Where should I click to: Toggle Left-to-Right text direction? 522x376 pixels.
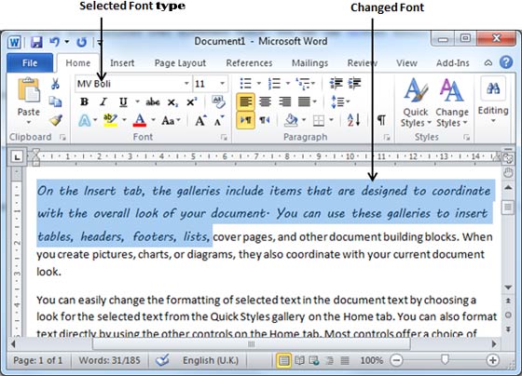(246, 120)
